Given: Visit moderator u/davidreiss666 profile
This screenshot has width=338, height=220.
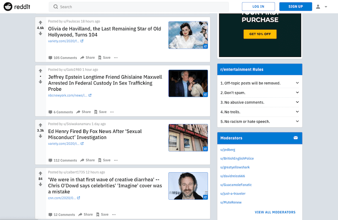Looking at the screenshot, I should [233, 176].
